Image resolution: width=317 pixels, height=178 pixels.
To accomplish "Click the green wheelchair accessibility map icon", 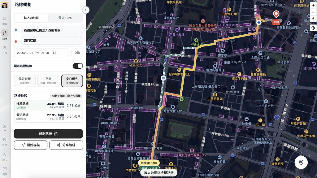I will tap(181, 99).
